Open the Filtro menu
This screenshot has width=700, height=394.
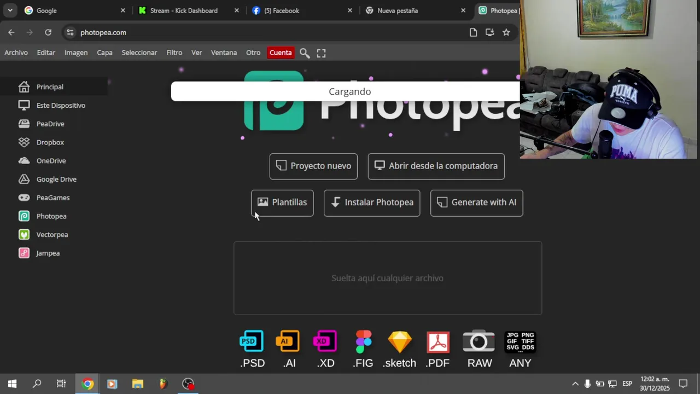(174, 53)
